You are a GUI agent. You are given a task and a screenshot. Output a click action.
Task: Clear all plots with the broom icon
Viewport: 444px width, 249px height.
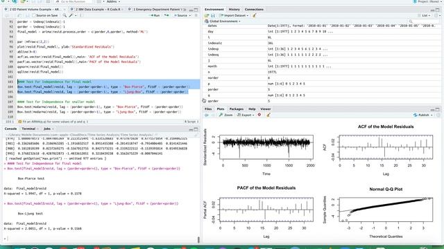coord(268,115)
